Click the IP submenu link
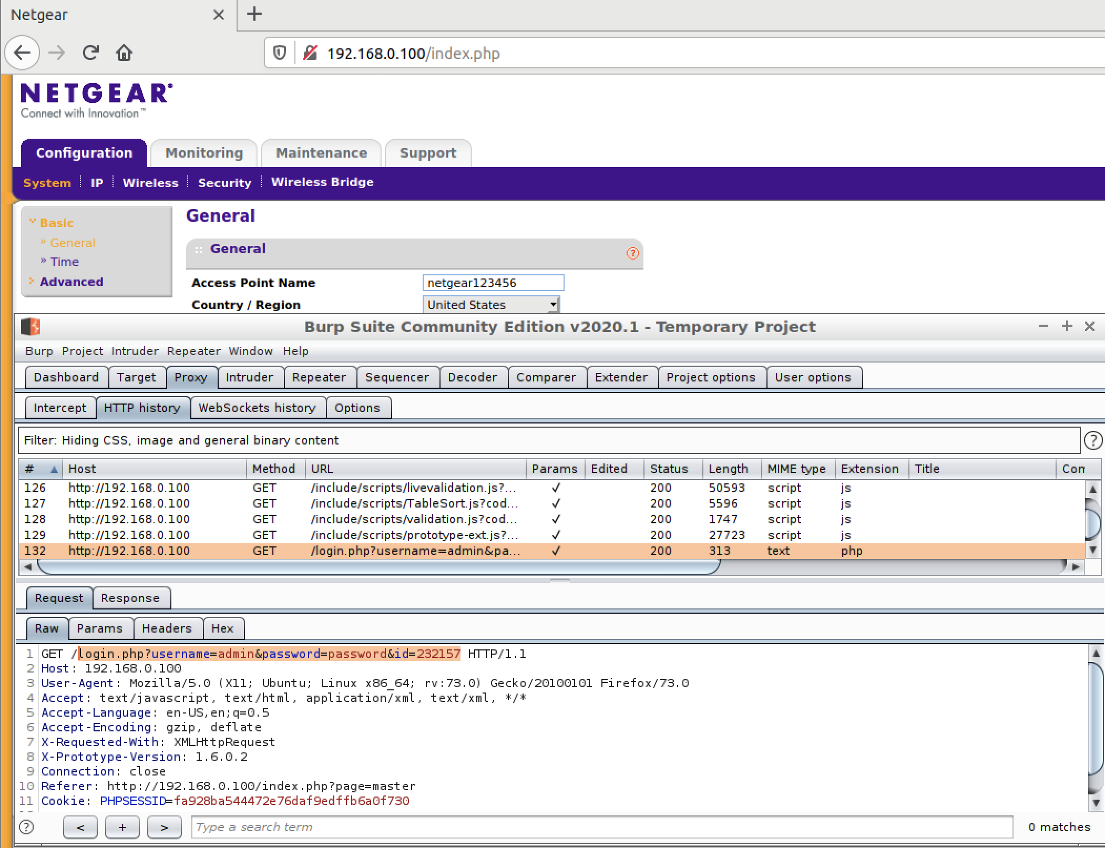 pos(97,183)
